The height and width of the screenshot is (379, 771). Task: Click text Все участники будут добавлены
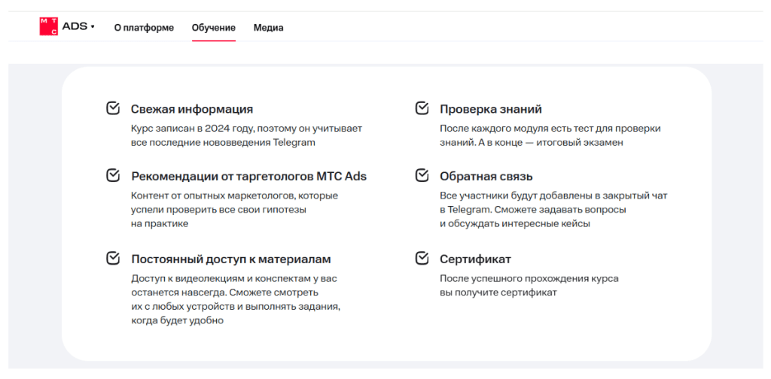coord(515,196)
